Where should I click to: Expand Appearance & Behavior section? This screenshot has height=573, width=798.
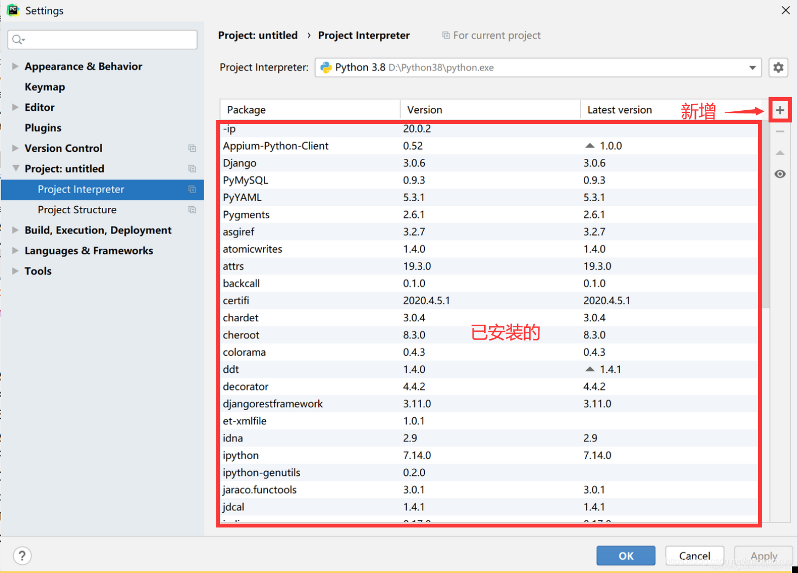tap(15, 66)
